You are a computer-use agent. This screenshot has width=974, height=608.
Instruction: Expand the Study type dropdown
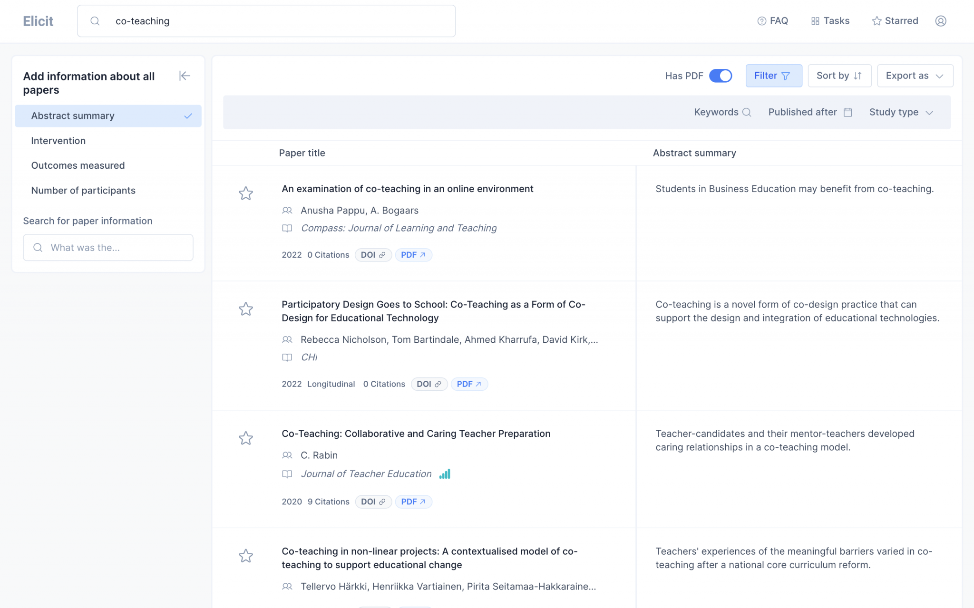901,112
